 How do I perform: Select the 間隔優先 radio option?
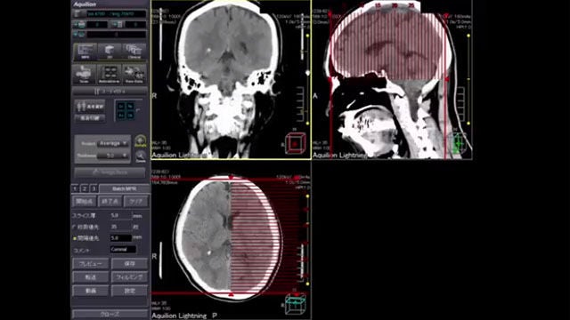74,238
